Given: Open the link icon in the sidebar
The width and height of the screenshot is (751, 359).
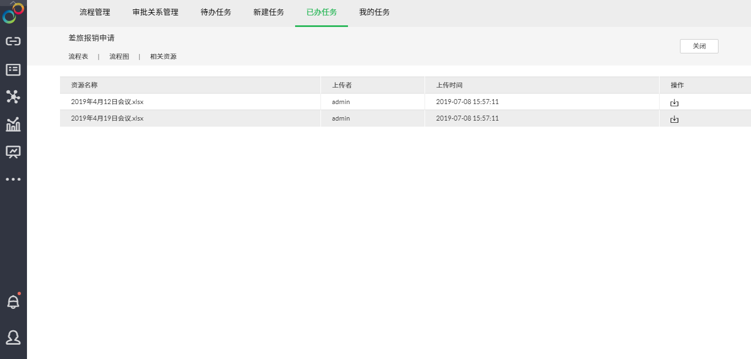Looking at the screenshot, I should point(13,41).
